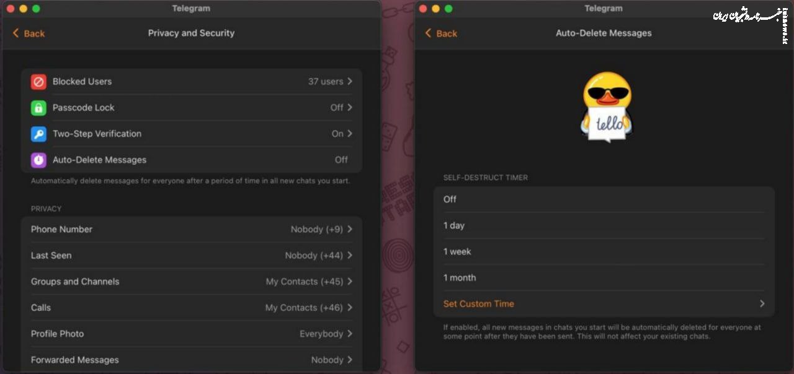Select the green Passcode Lock icon
Viewport: 794px width, 374px height.
tap(38, 108)
